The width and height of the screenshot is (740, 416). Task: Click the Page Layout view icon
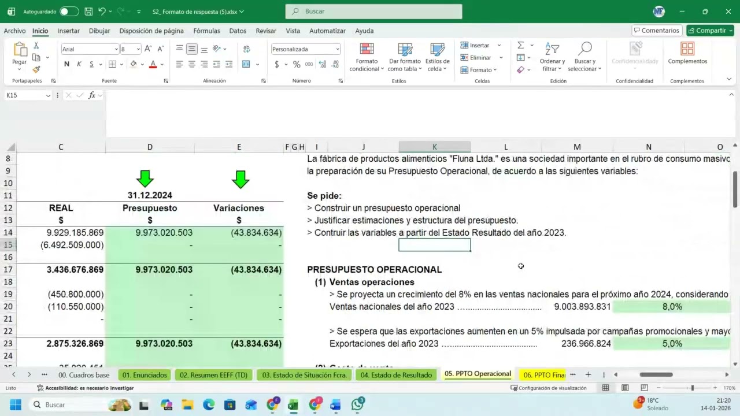point(625,388)
